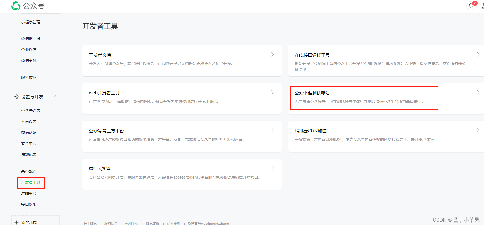Open 在线接口调试工具 card title
This screenshot has width=484, height=225.
312,55
